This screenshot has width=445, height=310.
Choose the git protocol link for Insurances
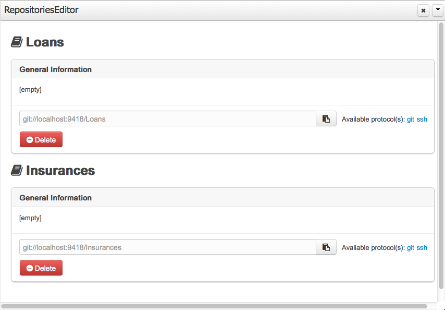[411, 248]
